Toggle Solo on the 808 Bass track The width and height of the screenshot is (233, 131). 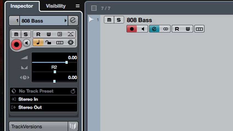tap(119, 20)
